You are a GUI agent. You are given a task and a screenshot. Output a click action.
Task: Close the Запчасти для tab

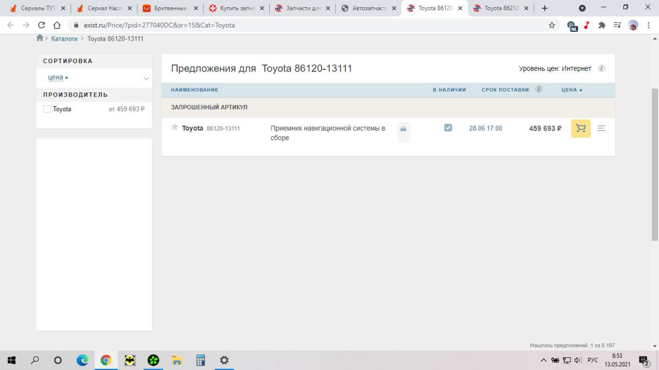pyautogui.click(x=328, y=8)
